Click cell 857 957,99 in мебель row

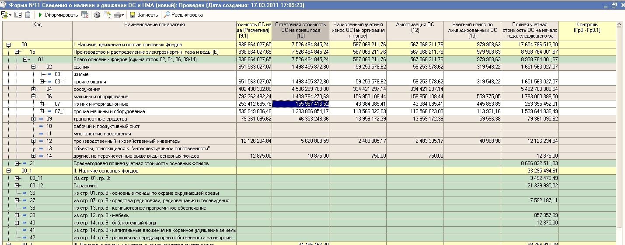click(530, 215)
